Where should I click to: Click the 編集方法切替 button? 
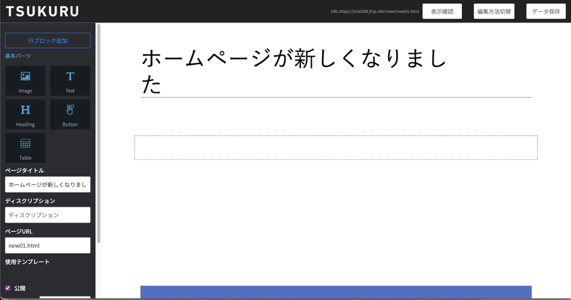(x=494, y=11)
